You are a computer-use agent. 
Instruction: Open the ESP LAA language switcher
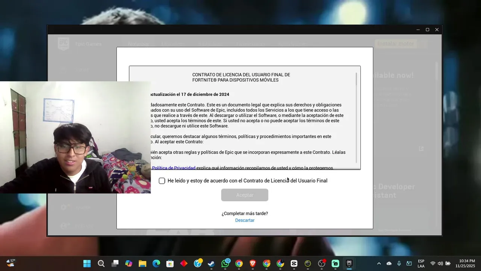421,263
